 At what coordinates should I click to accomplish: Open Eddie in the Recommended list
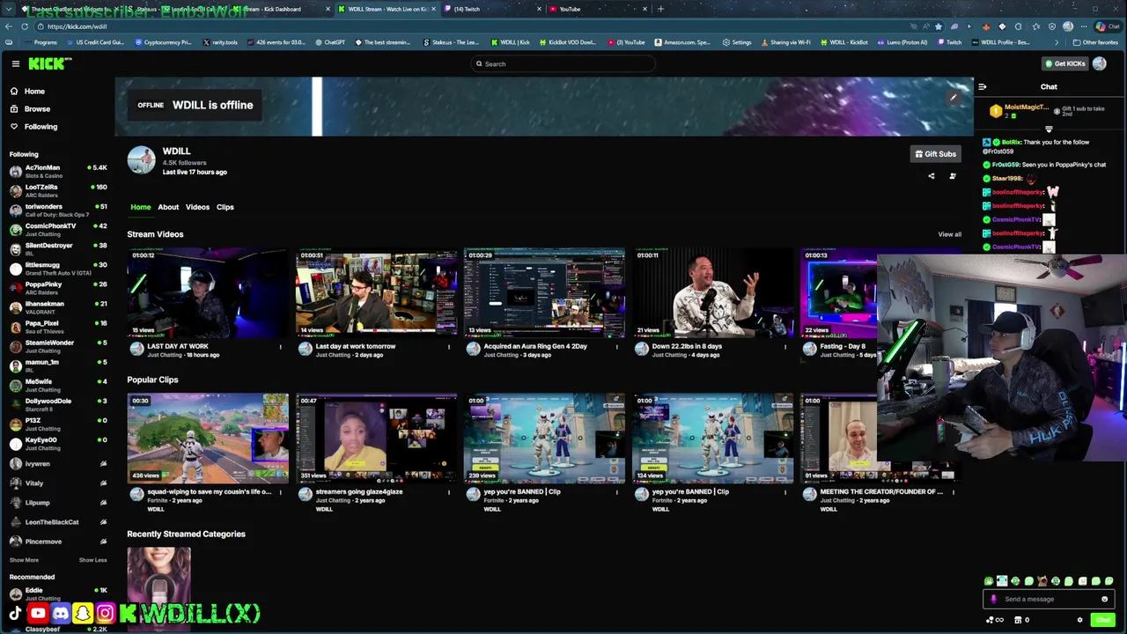57,593
